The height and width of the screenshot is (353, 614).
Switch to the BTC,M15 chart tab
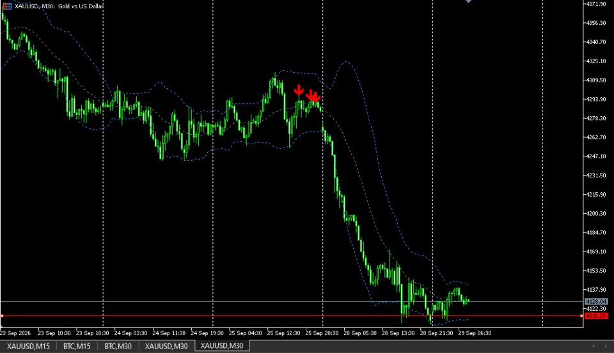77,346
